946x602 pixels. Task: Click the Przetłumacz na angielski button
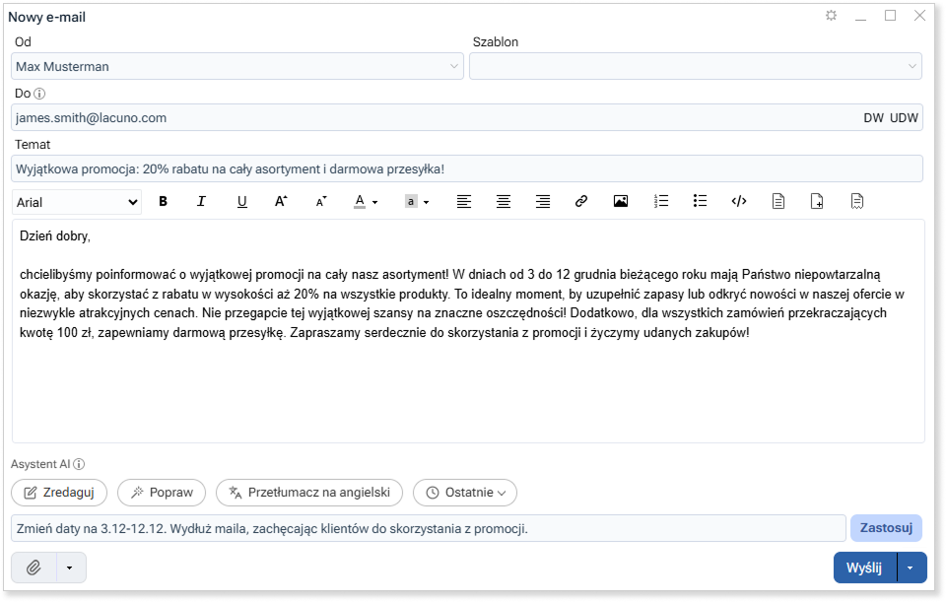click(x=309, y=493)
